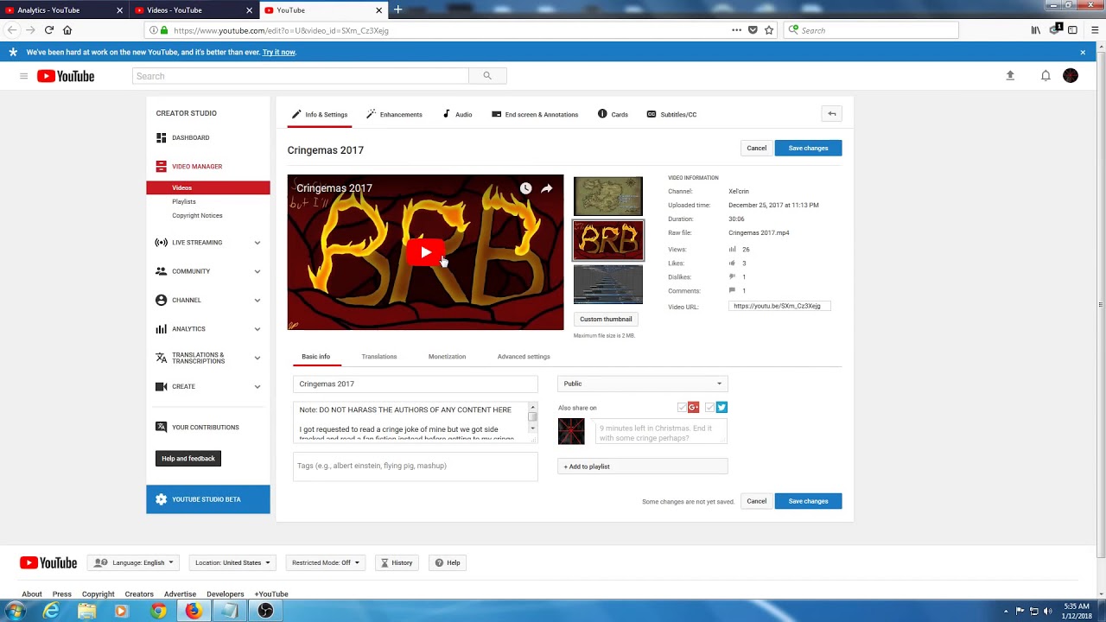Click the Dashboard grid icon
This screenshot has width=1106, height=622.
tap(161, 137)
